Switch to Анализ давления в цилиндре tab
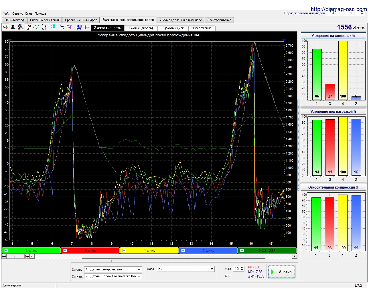371x289 pixels. [x=181, y=20]
